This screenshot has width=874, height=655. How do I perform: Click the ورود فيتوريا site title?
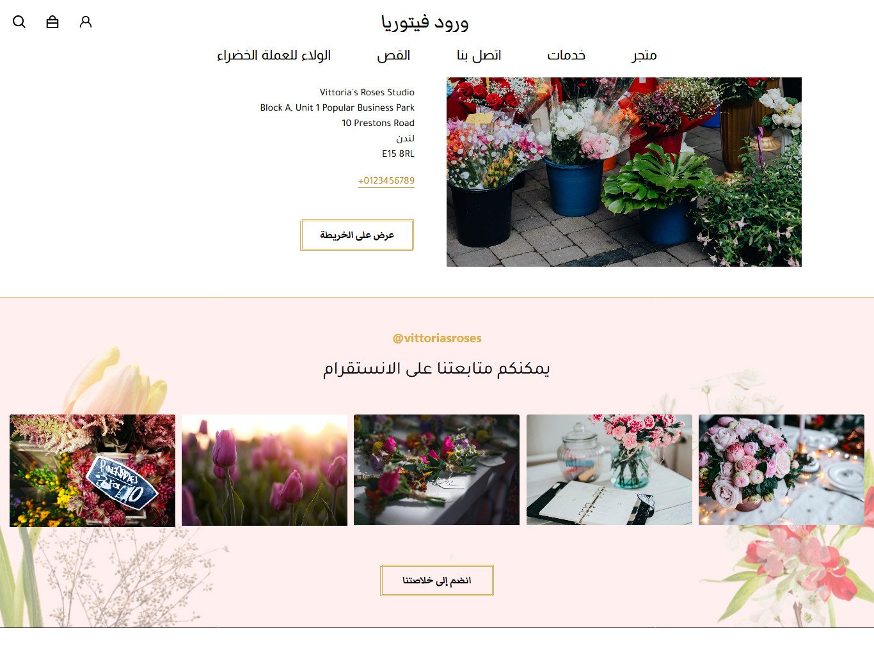point(425,23)
